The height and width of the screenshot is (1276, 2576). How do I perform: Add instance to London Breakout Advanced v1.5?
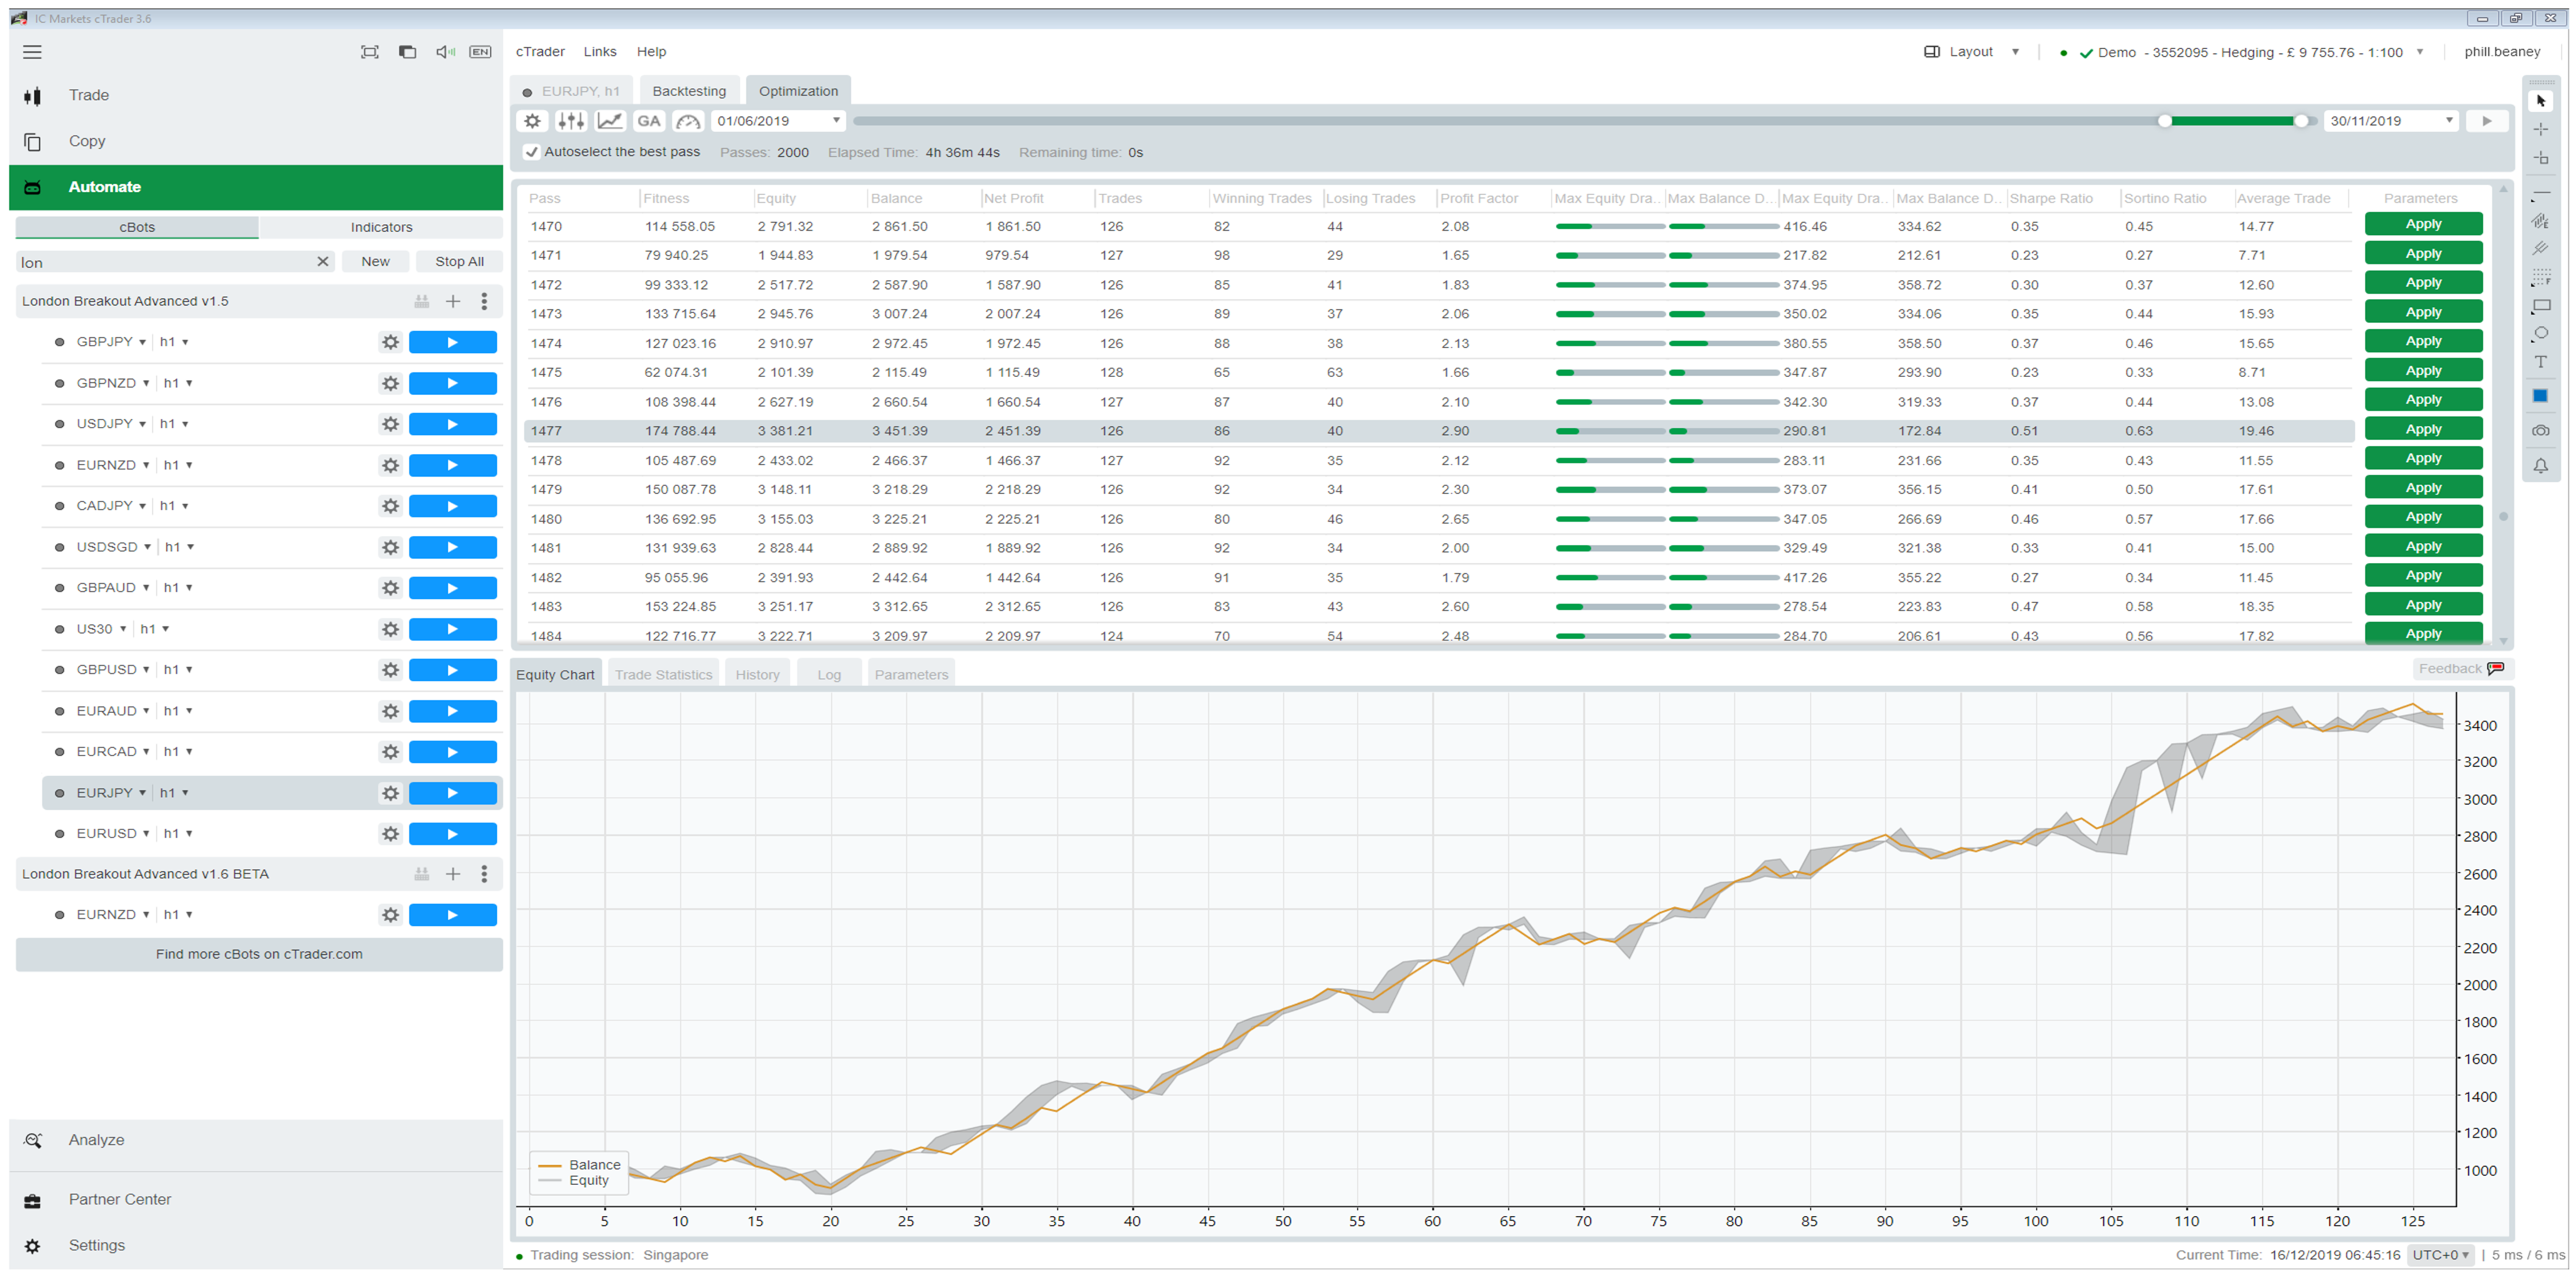click(452, 301)
